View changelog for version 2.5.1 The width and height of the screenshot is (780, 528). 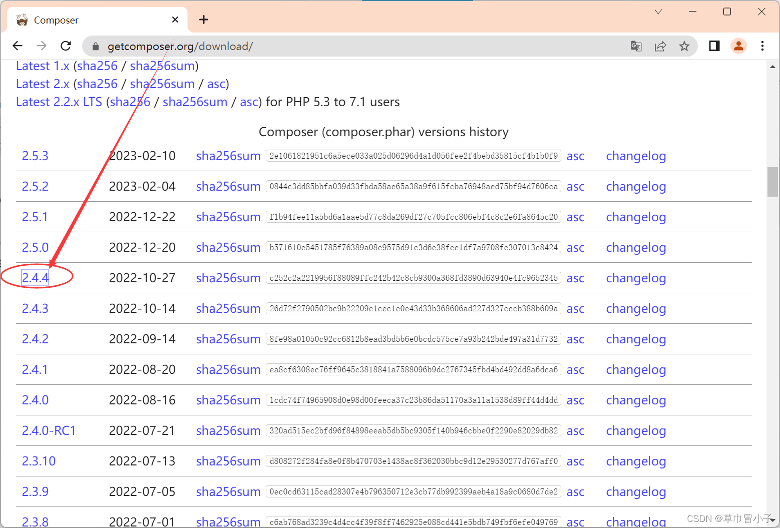point(636,217)
